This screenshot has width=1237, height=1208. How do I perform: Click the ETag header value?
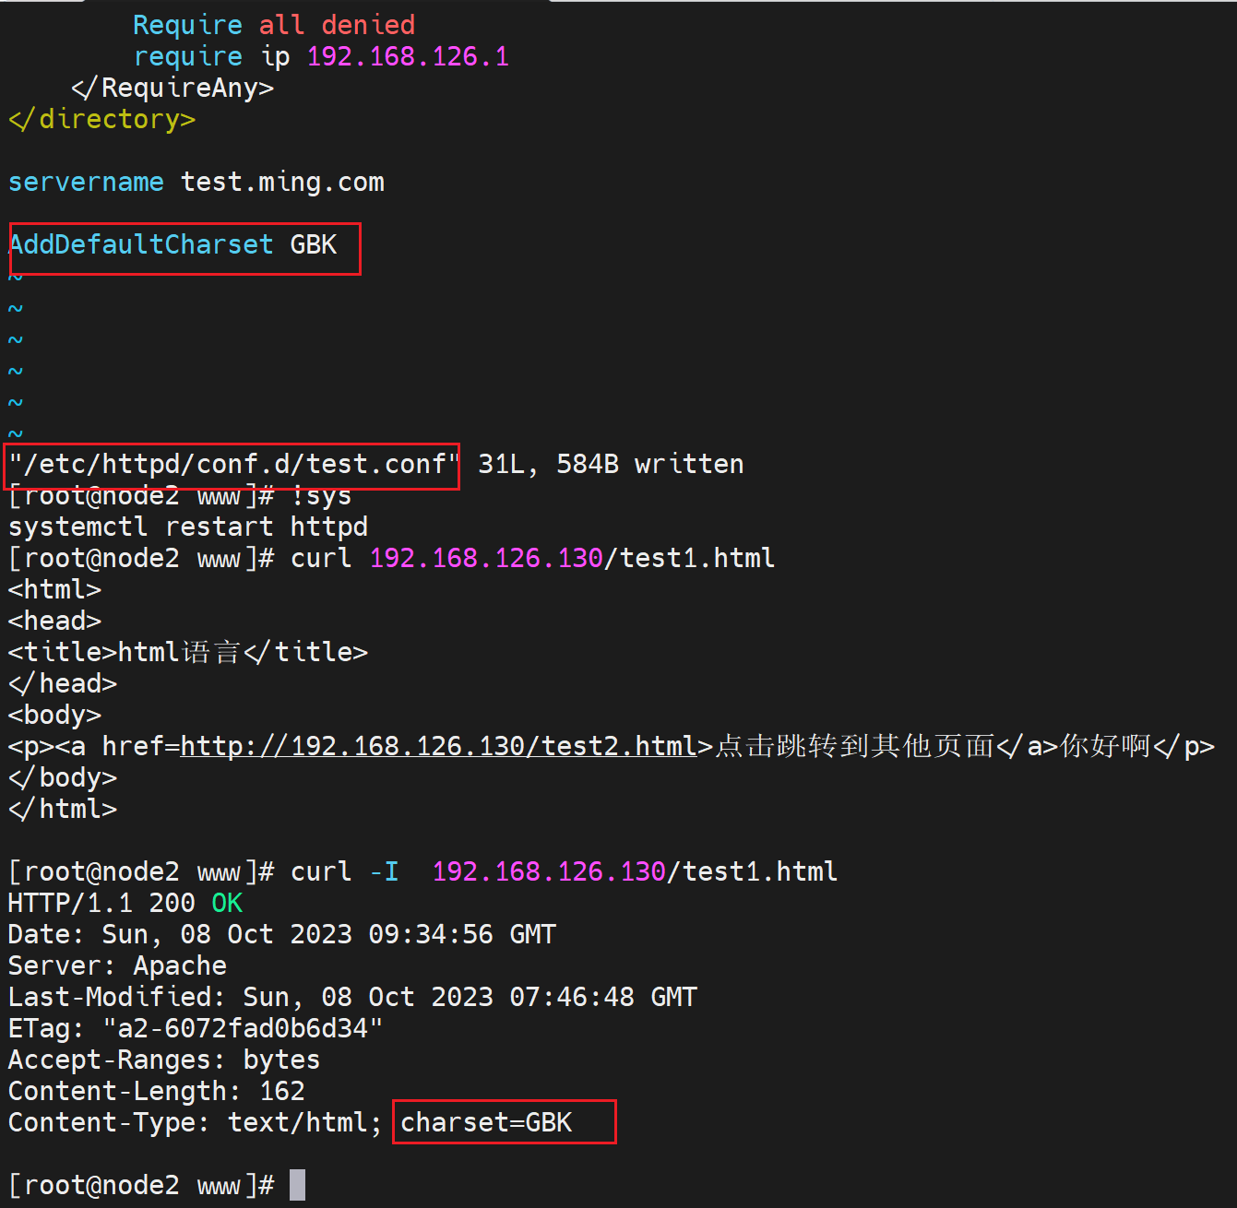click(x=243, y=1028)
